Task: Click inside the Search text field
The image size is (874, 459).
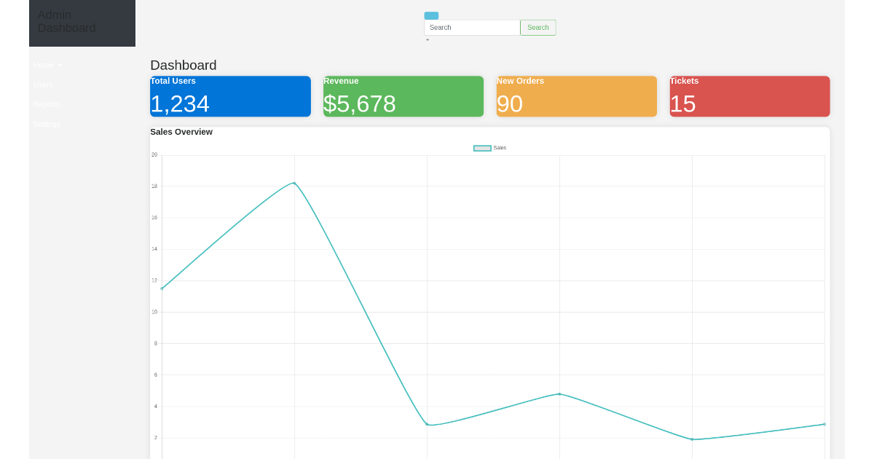Action: coord(472,27)
